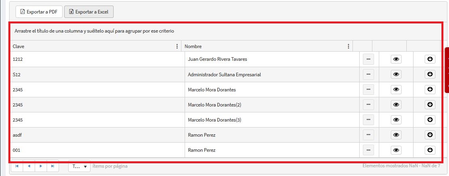Click eye icon in row with clave 001
449x176 pixels.
coord(396,150)
